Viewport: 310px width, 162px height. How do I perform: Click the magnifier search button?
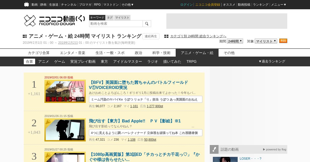147,24
